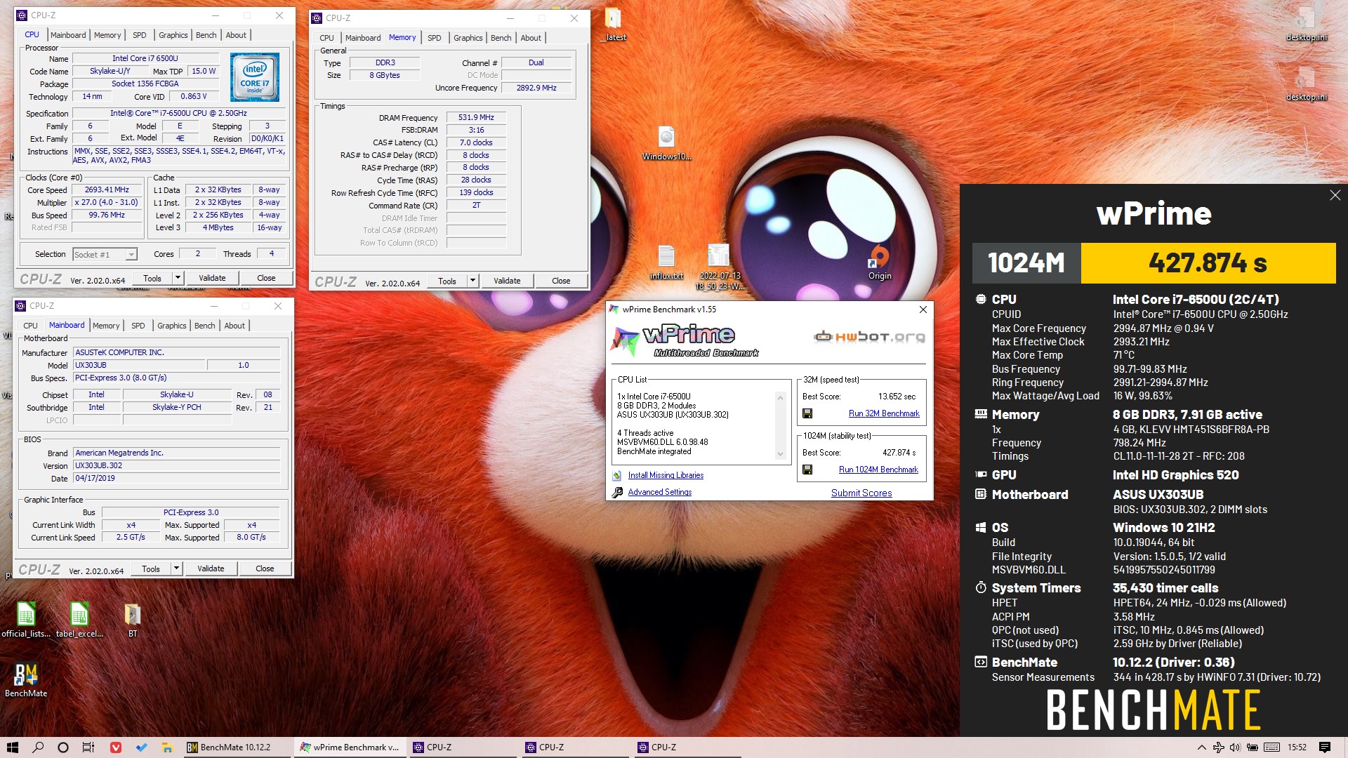Click the processor Name field Intel Core i7 6500U

(x=145, y=58)
